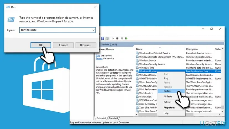Select WinHTTP Web Proxy service row
Viewport: 229px width, 129px height.
(x=147, y=79)
